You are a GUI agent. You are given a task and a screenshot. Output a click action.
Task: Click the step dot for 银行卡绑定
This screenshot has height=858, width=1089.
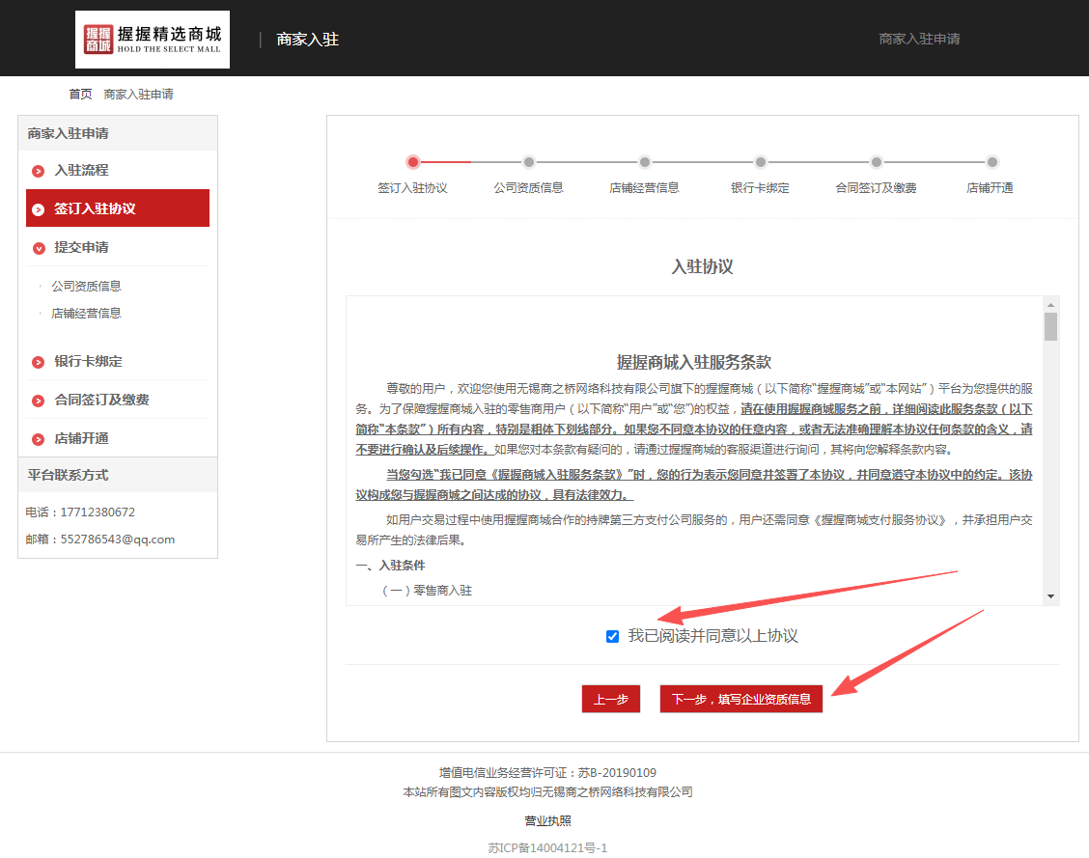(761, 162)
